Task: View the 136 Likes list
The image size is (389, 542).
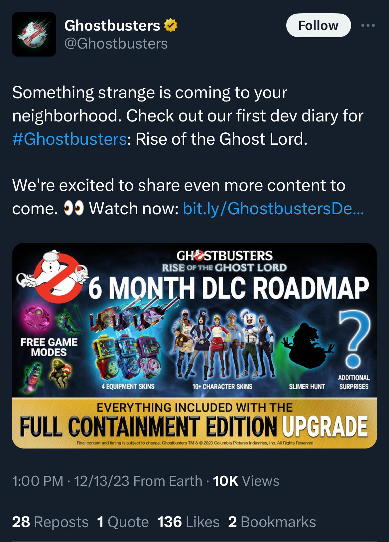Action: point(188,522)
